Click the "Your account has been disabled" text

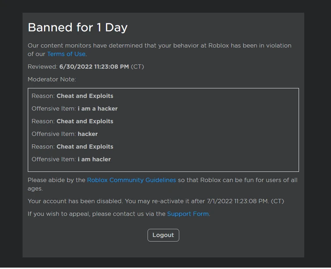(x=75, y=201)
